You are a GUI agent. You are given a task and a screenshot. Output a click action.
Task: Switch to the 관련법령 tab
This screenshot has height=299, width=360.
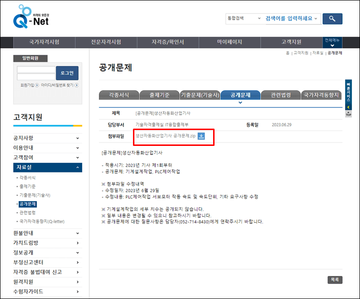tap(281, 95)
